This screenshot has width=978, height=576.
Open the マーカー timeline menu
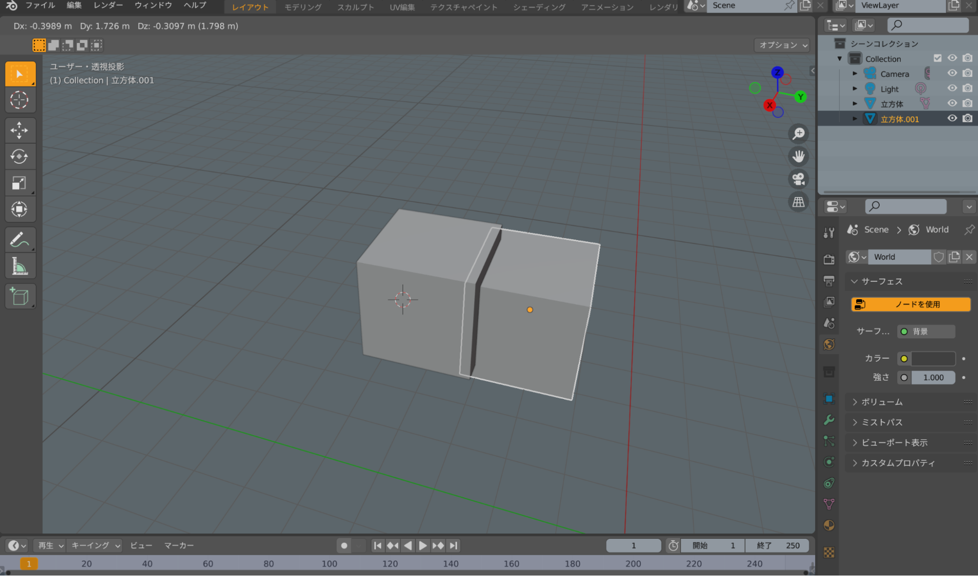tap(179, 546)
